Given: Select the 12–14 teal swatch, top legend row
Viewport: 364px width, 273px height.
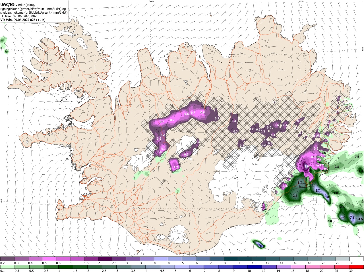Looking at the screenshot, I should (273, 259).
